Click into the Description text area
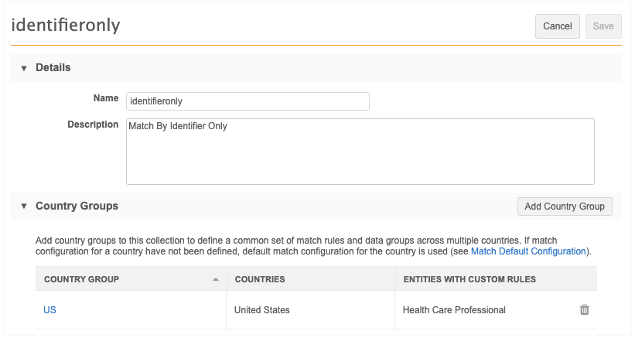 (360, 151)
